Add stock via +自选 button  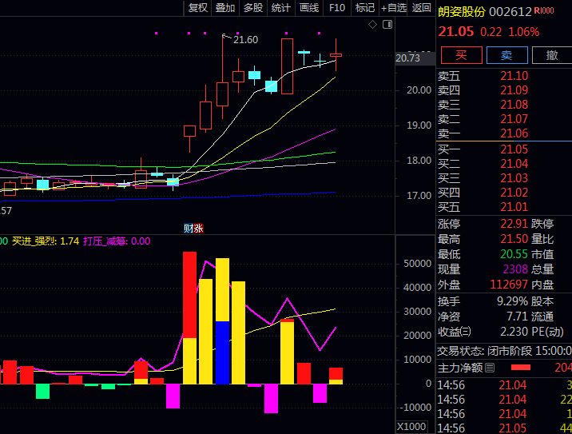tap(394, 8)
